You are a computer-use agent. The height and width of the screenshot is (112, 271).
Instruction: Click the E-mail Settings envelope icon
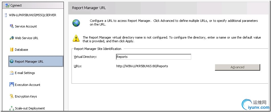pyautogui.click(x=12, y=73)
